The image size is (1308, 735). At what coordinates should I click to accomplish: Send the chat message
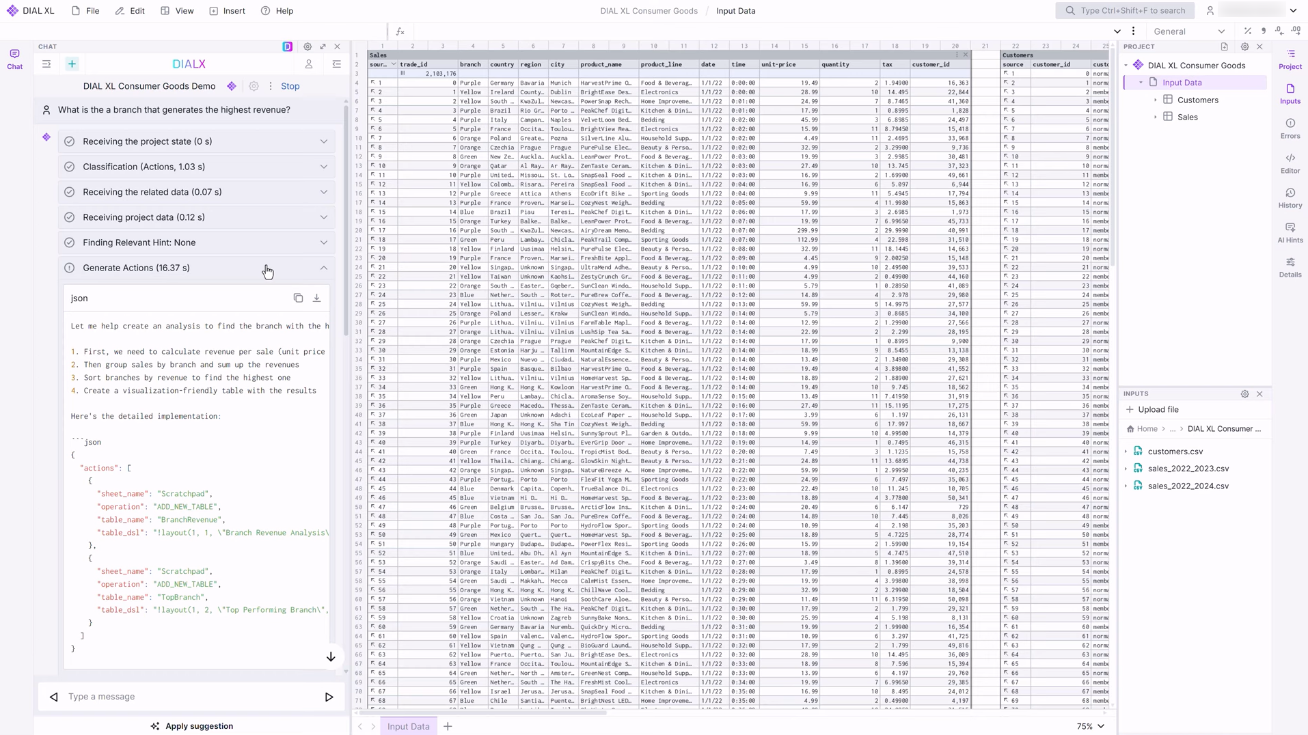click(329, 697)
